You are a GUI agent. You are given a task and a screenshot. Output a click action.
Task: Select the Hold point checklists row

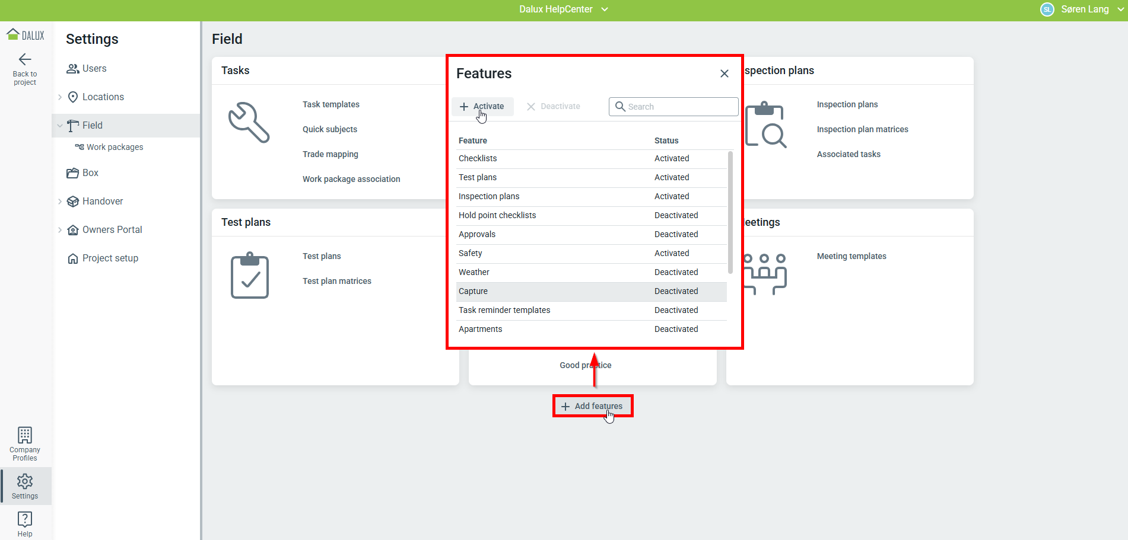pyautogui.click(x=592, y=216)
